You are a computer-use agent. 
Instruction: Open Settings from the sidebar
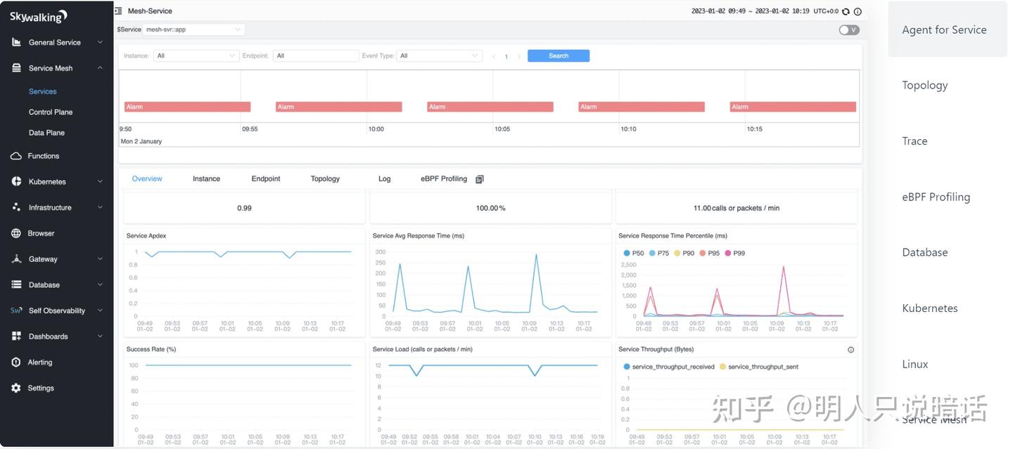[x=41, y=388]
